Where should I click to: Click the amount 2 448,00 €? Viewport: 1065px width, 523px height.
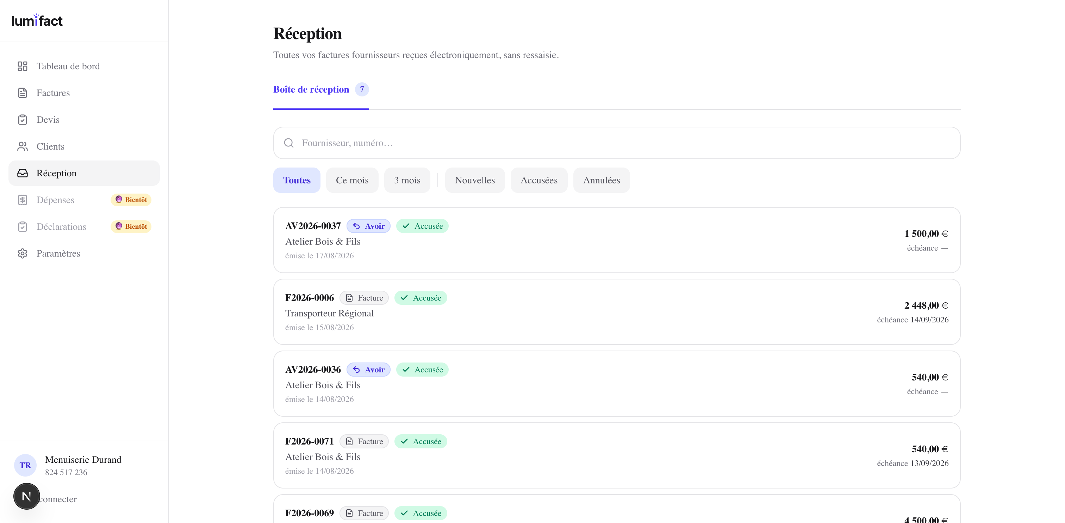click(926, 306)
